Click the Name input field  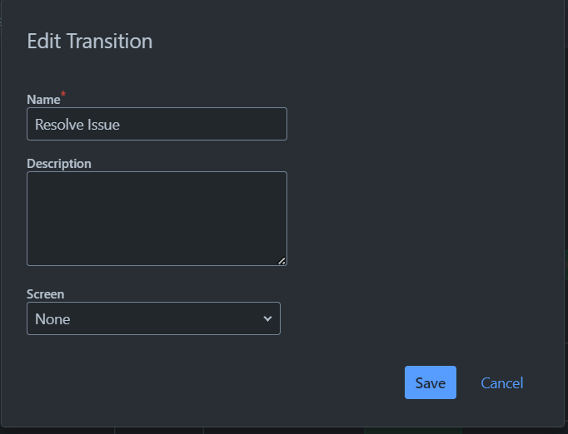coord(157,124)
